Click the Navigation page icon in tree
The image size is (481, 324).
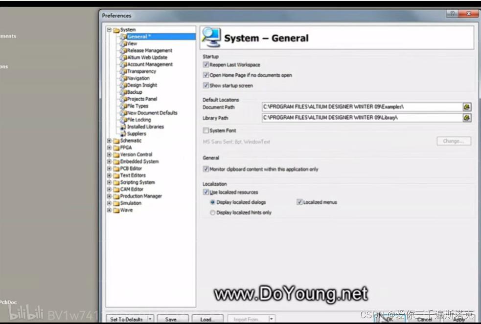coord(123,78)
